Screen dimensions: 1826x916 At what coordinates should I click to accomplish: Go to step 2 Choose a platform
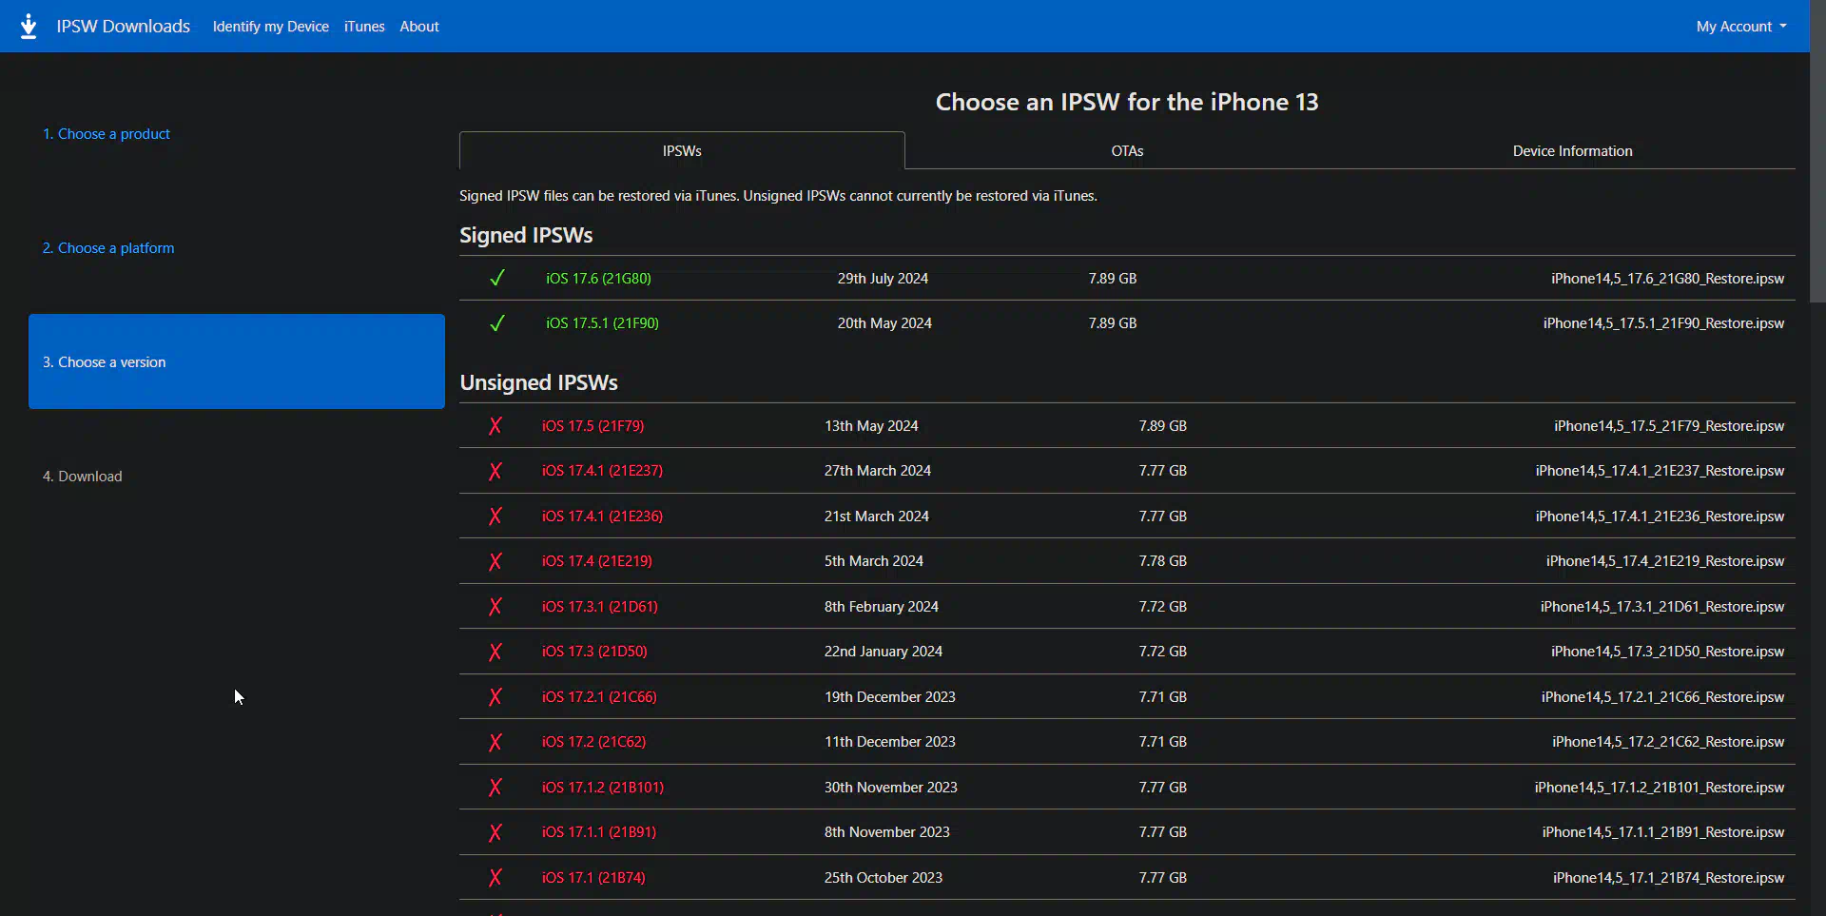108,248
